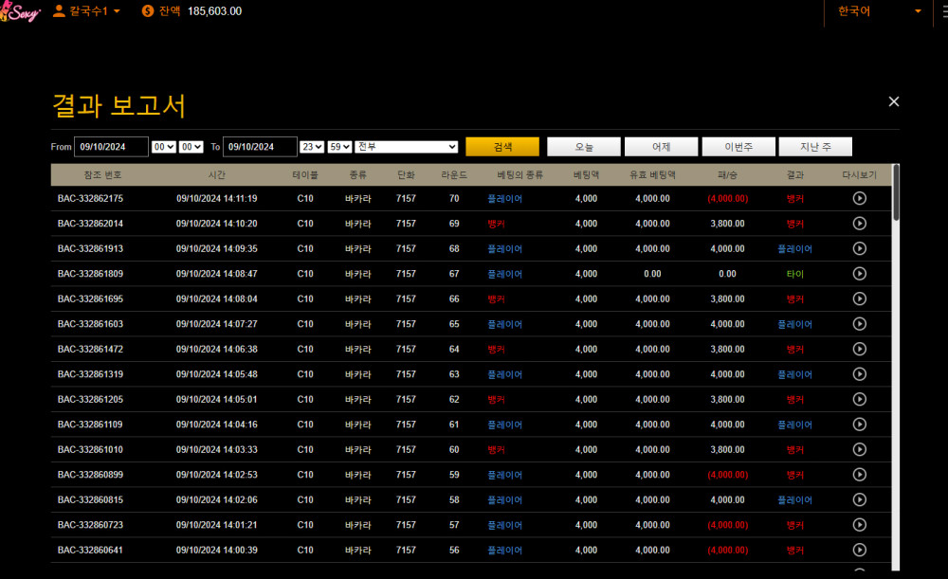Open replay for round 64 at 14:06:38
Image resolution: width=948 pixels, height=579 pixels.
click(859, 350)
